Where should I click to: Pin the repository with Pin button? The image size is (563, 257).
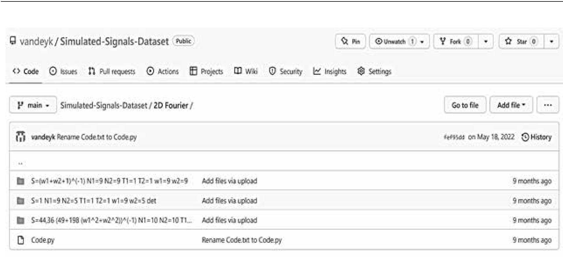click(x=350, y=42)
